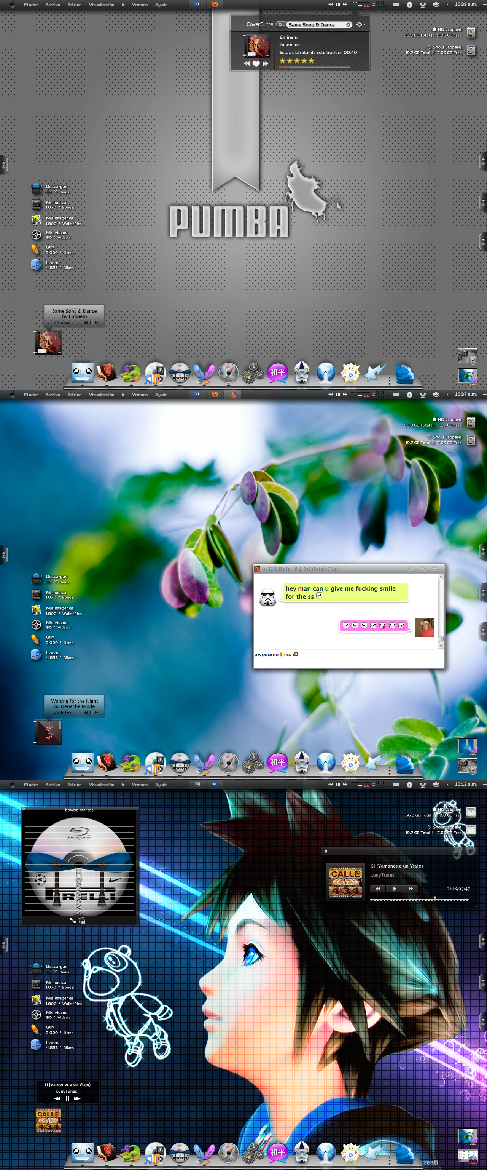Click fast-forward in the LunyTunes player panel
Screen dimensions: 487x1170
click(410, 889)
